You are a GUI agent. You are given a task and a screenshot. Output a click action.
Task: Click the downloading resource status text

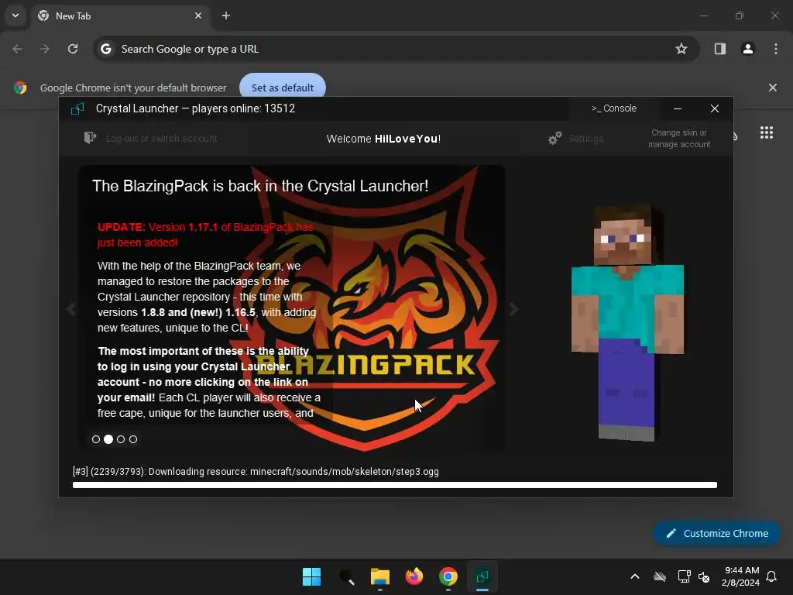coord(256,472)
